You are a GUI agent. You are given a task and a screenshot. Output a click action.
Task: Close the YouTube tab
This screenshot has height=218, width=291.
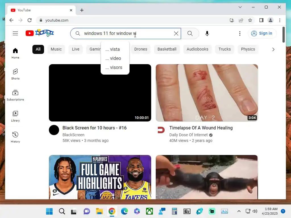71,10
